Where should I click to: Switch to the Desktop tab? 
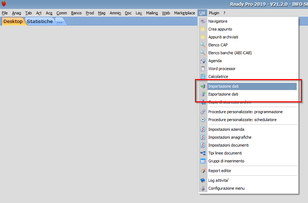(x=13, y=22)
